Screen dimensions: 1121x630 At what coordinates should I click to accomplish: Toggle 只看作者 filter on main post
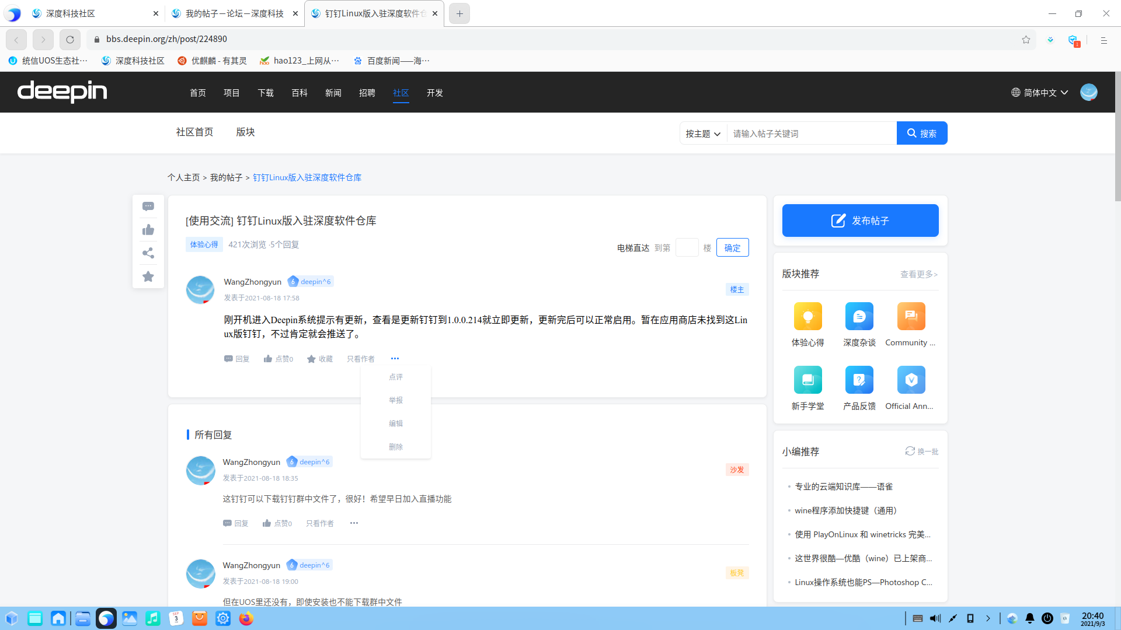(x=360, y=359)
